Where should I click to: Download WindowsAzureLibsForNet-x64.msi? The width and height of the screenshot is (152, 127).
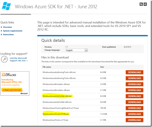[134, 96]
